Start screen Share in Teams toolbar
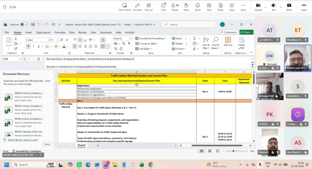Viewport: 312px width, 169px height. point(289,7)
